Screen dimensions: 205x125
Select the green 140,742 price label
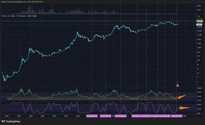(200, 21)
